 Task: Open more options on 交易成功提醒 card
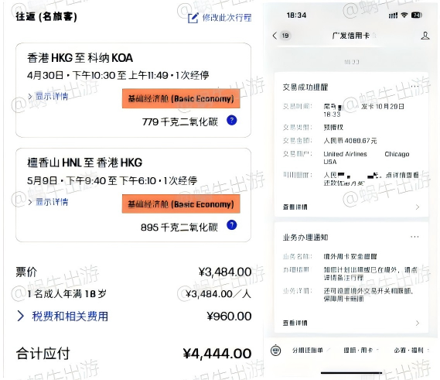[x=414, y=87]
